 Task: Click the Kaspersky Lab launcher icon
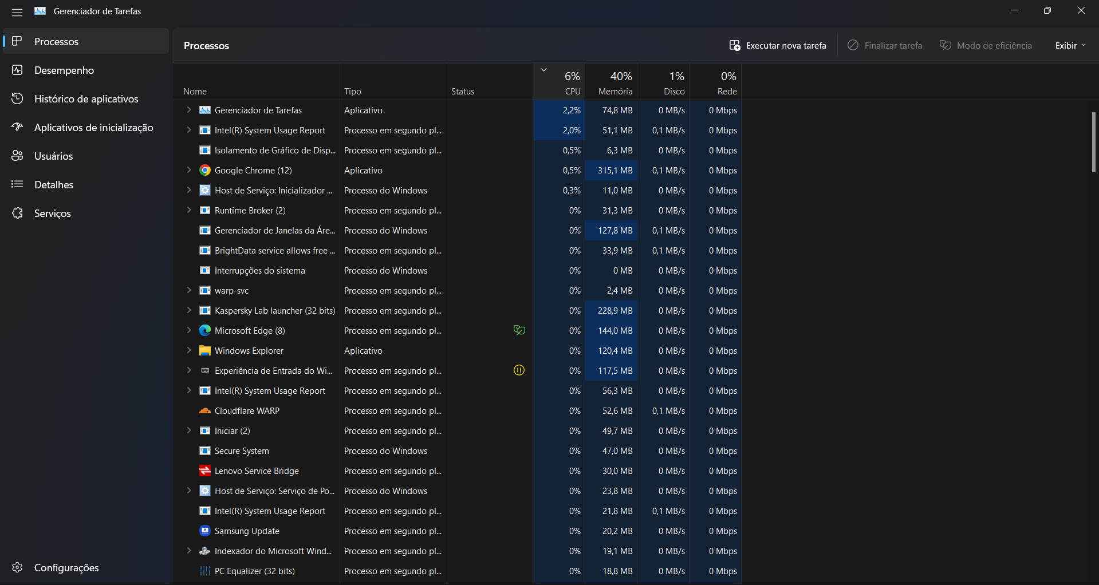[x=204, y=311]
